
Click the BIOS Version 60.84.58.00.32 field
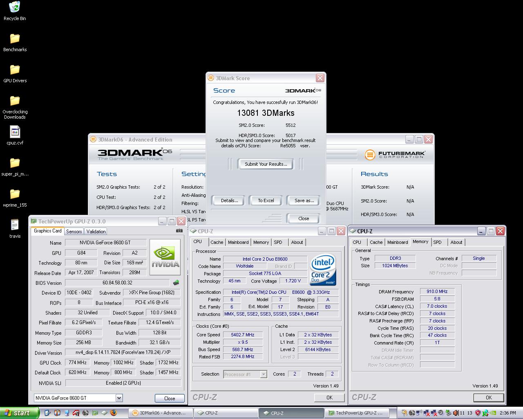117,283
